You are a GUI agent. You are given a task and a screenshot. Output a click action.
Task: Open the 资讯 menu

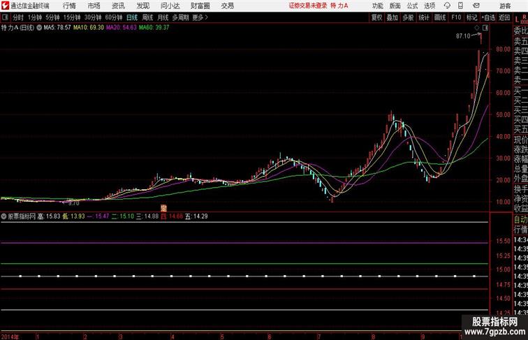point(118,6)
